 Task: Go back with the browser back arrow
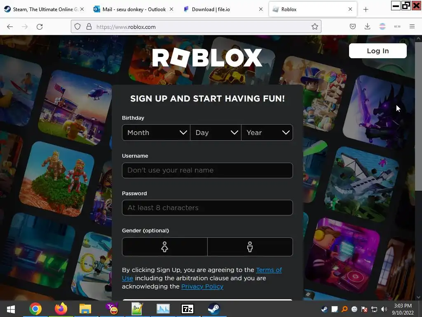(x=10, y=27)
